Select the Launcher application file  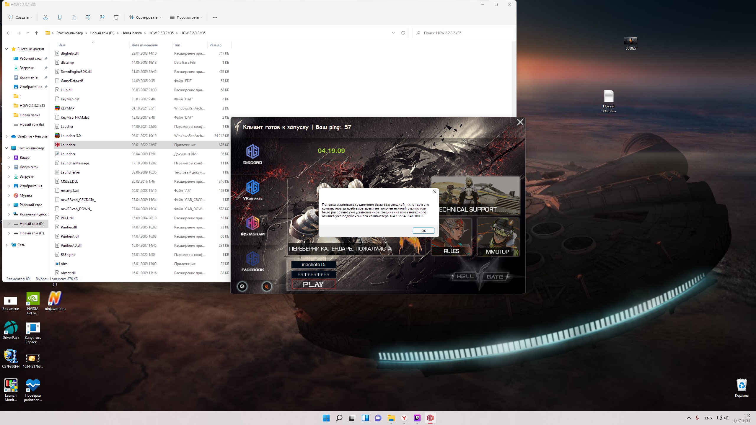68,145
